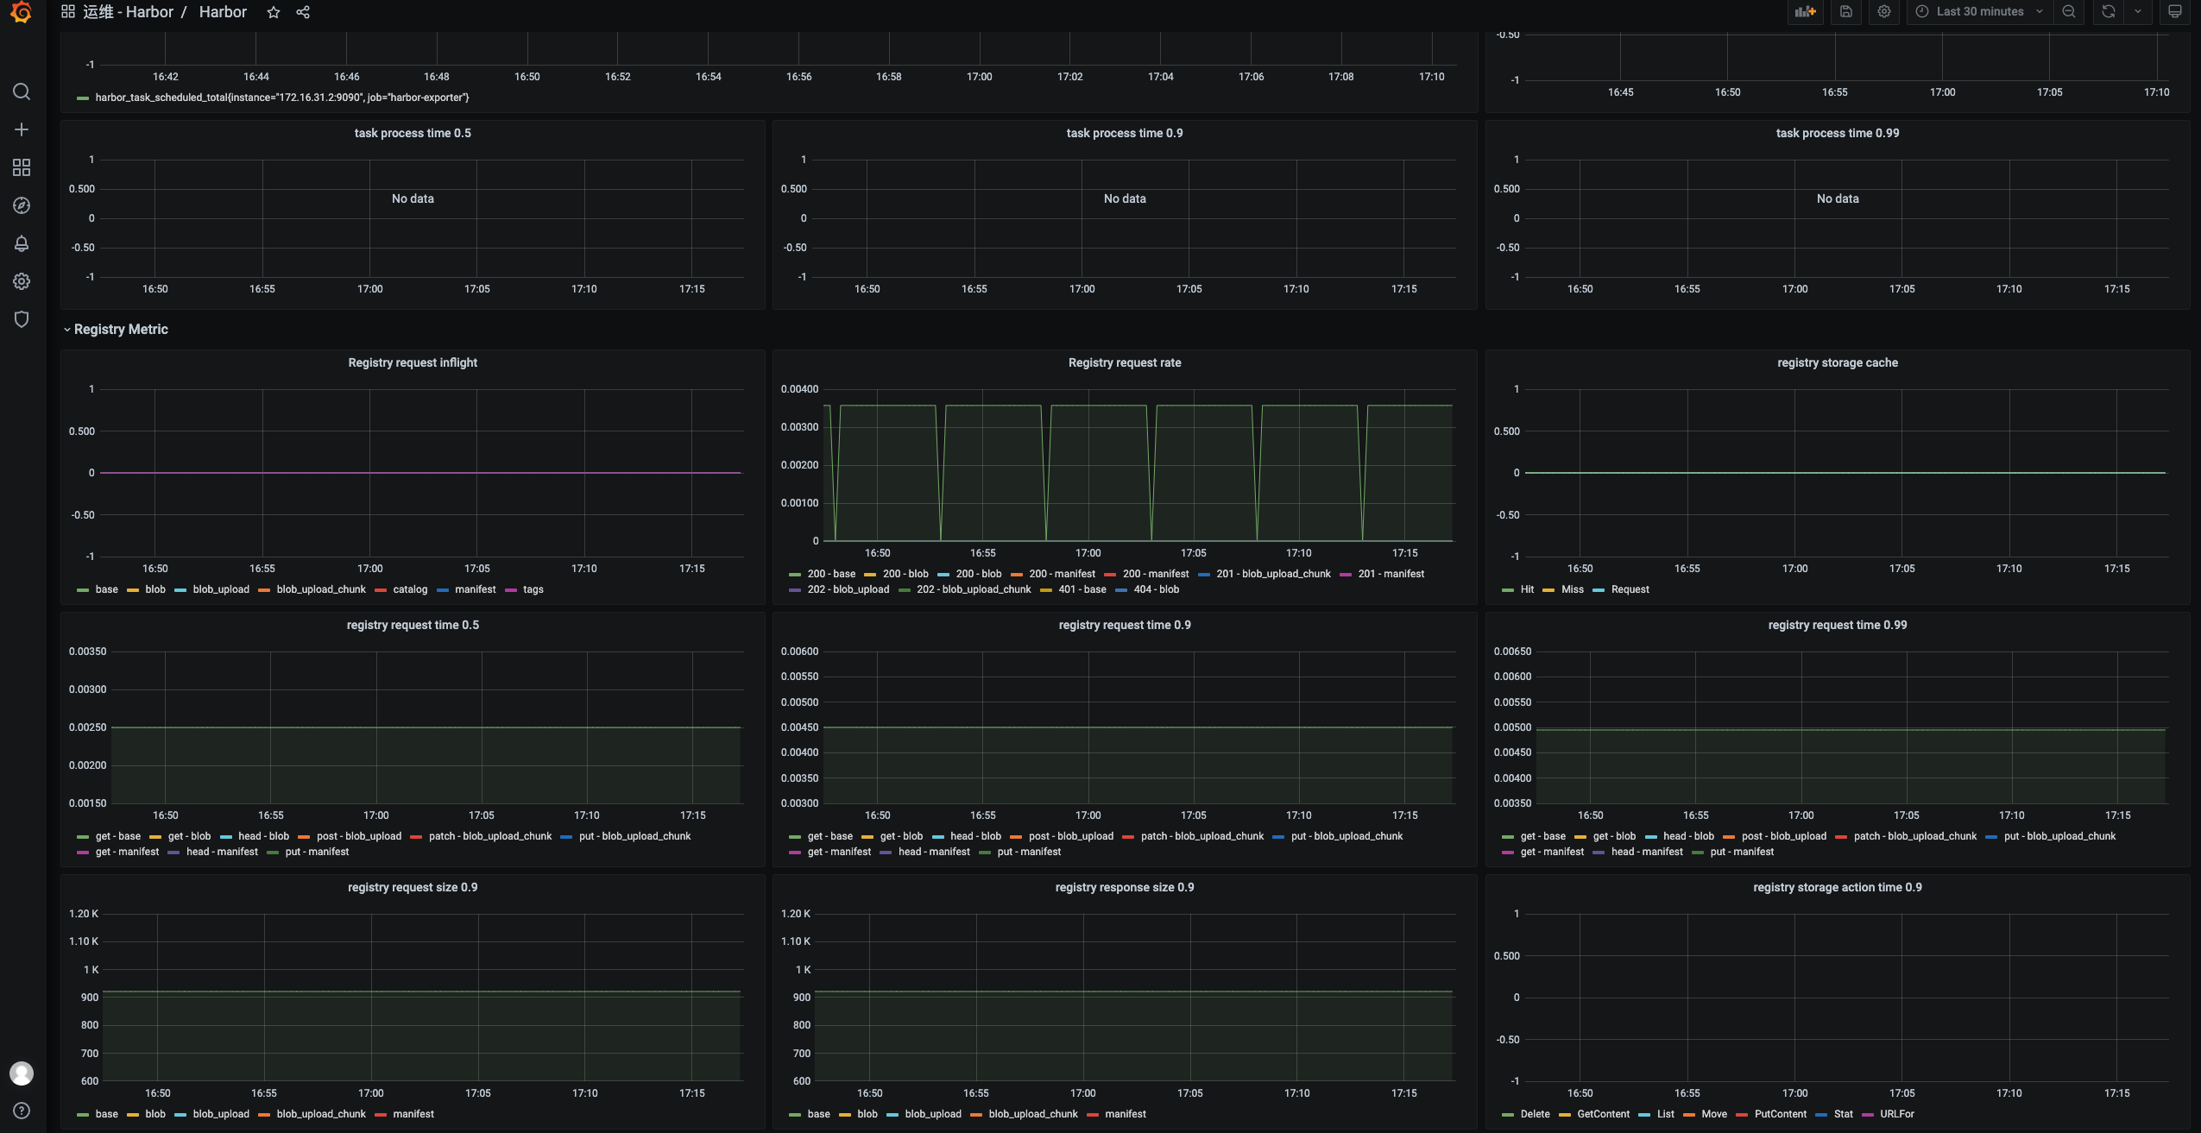This screenshot has height=1133, width=2201.
Task: Collapse the Registry Metric row
Action: 120,330
